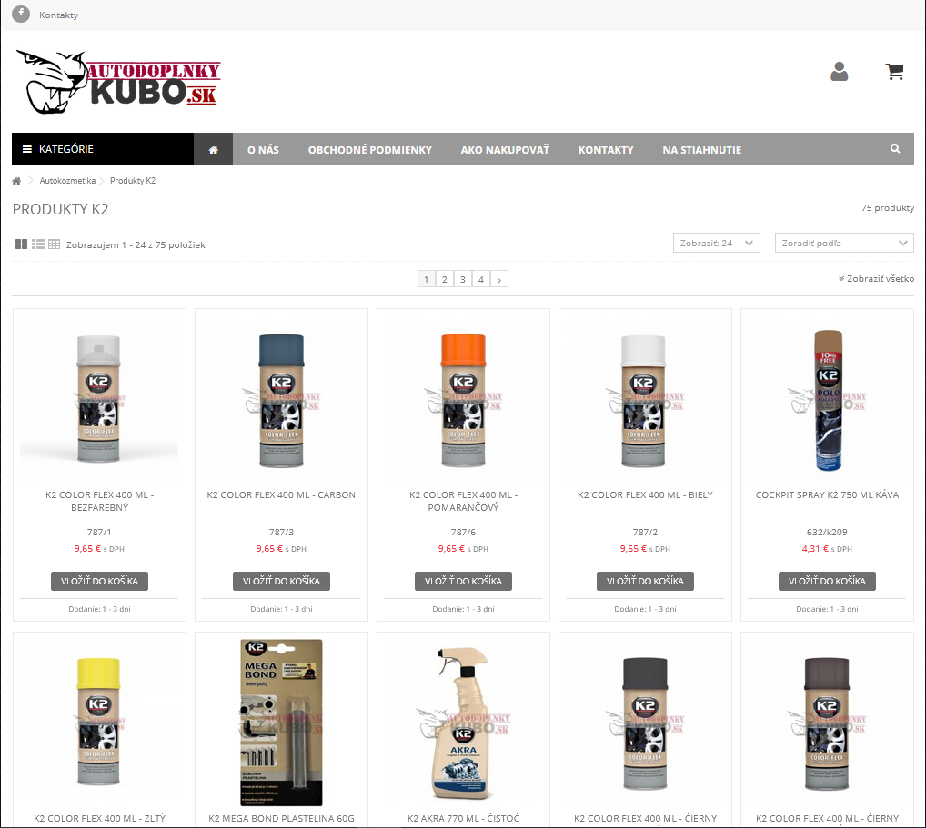Open K2 Color Flex Biely product image
The height and width of the screenshot is (828, 926).
tap(645, 399)
